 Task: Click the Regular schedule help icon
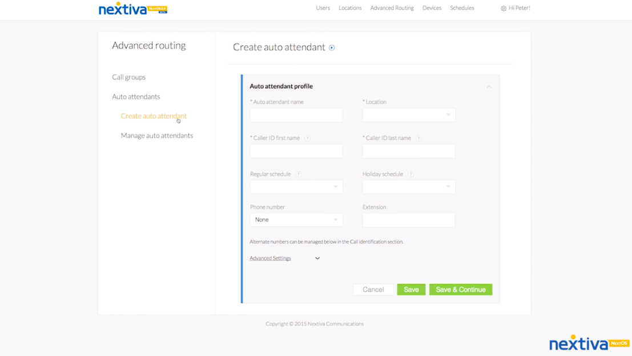pyautogui.click(x=297, y=174)
